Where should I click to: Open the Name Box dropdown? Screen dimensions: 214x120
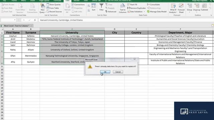point(15,20)
